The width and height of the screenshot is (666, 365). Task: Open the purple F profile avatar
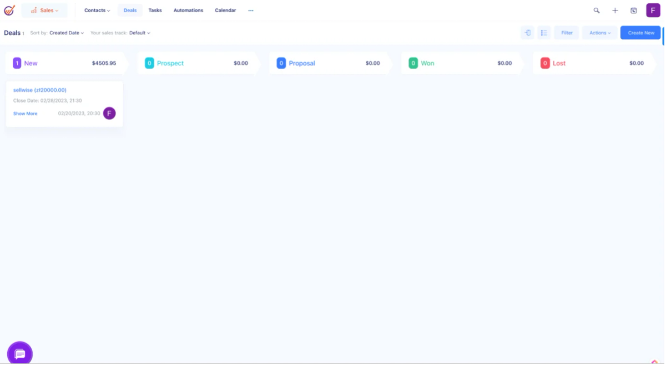(653, 11)
